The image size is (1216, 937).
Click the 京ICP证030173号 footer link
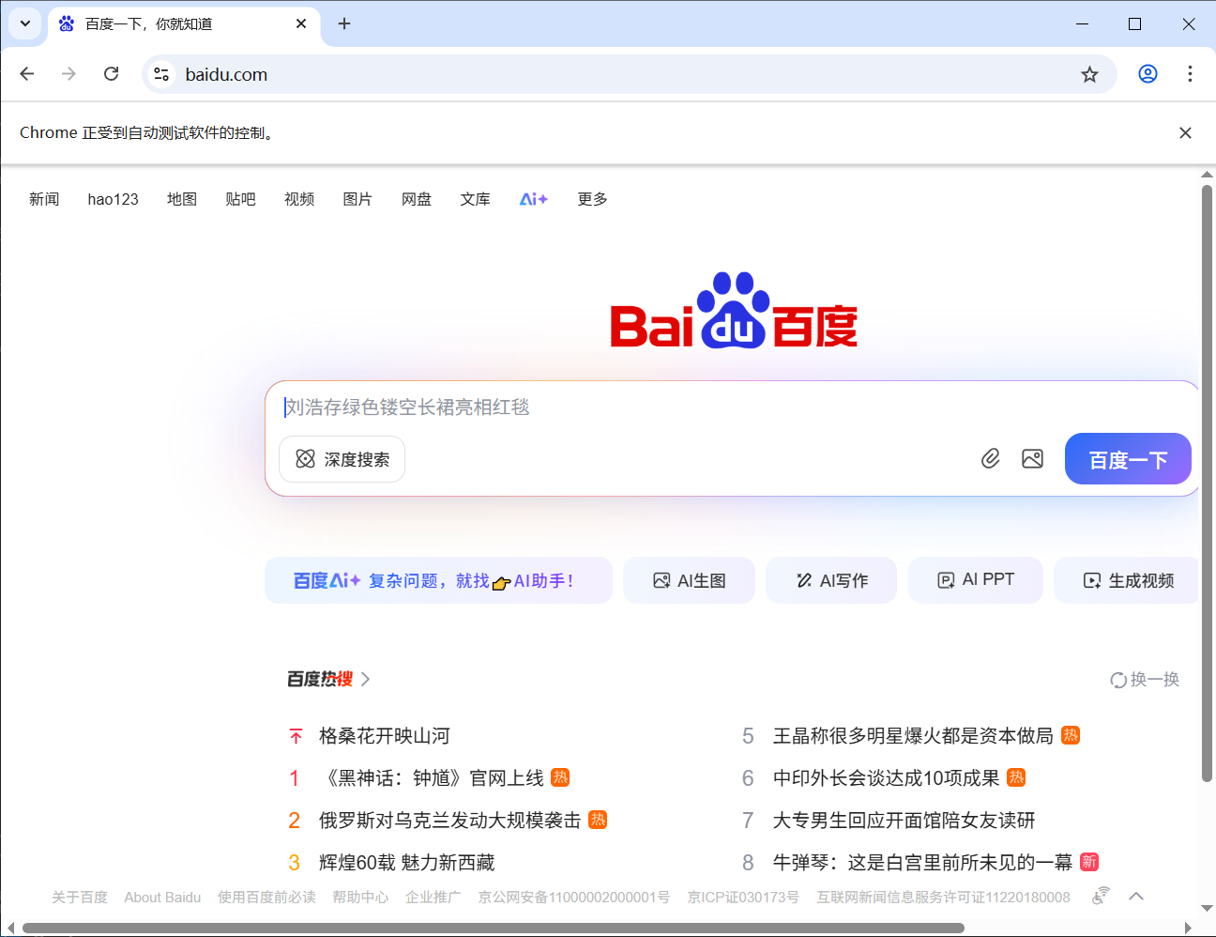[743, 897]
